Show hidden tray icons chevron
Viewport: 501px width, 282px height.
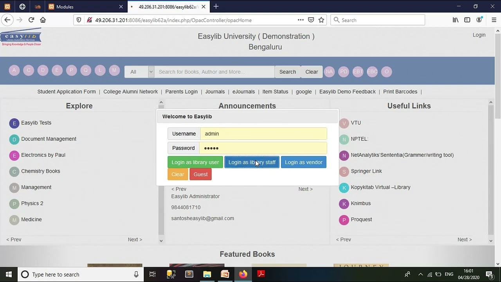(420, 275)
